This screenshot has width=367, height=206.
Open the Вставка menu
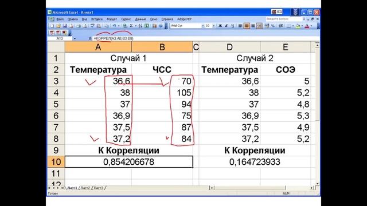[97, 19]
